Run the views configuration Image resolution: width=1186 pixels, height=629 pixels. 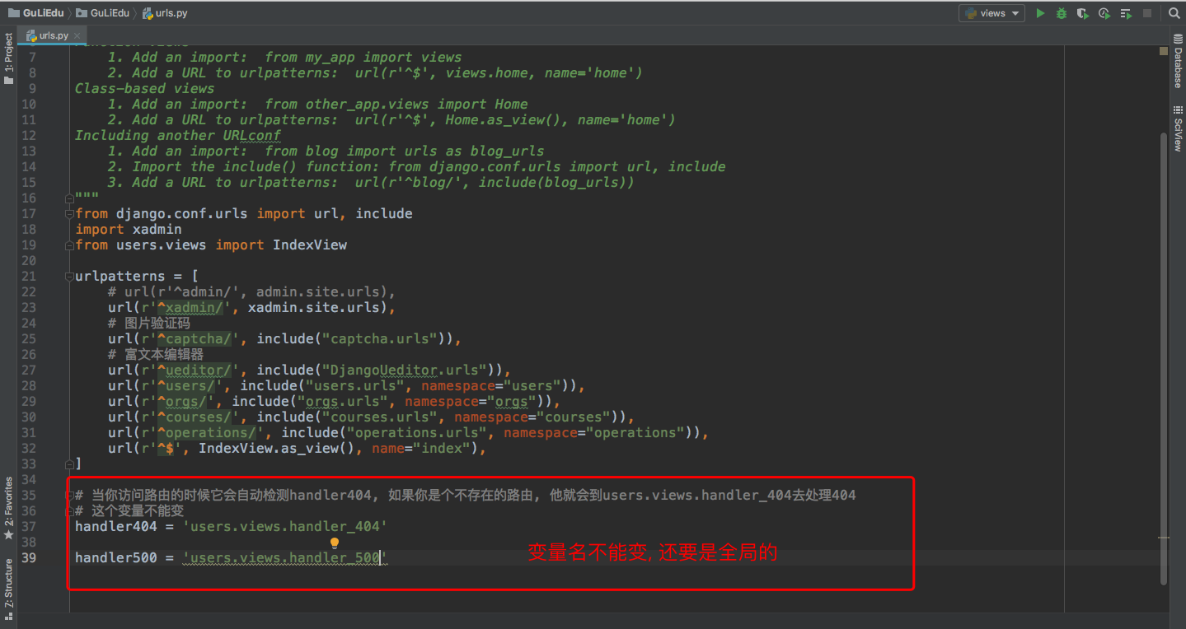[1040, 13]
